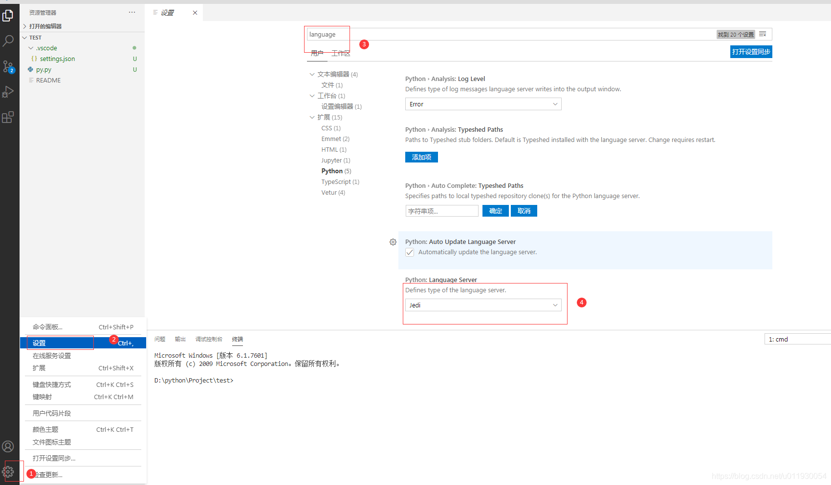The width and height of the screenshot is (831, 485).
Task: Select Emmet (2) settings category
Action: [x=335, y=139]
